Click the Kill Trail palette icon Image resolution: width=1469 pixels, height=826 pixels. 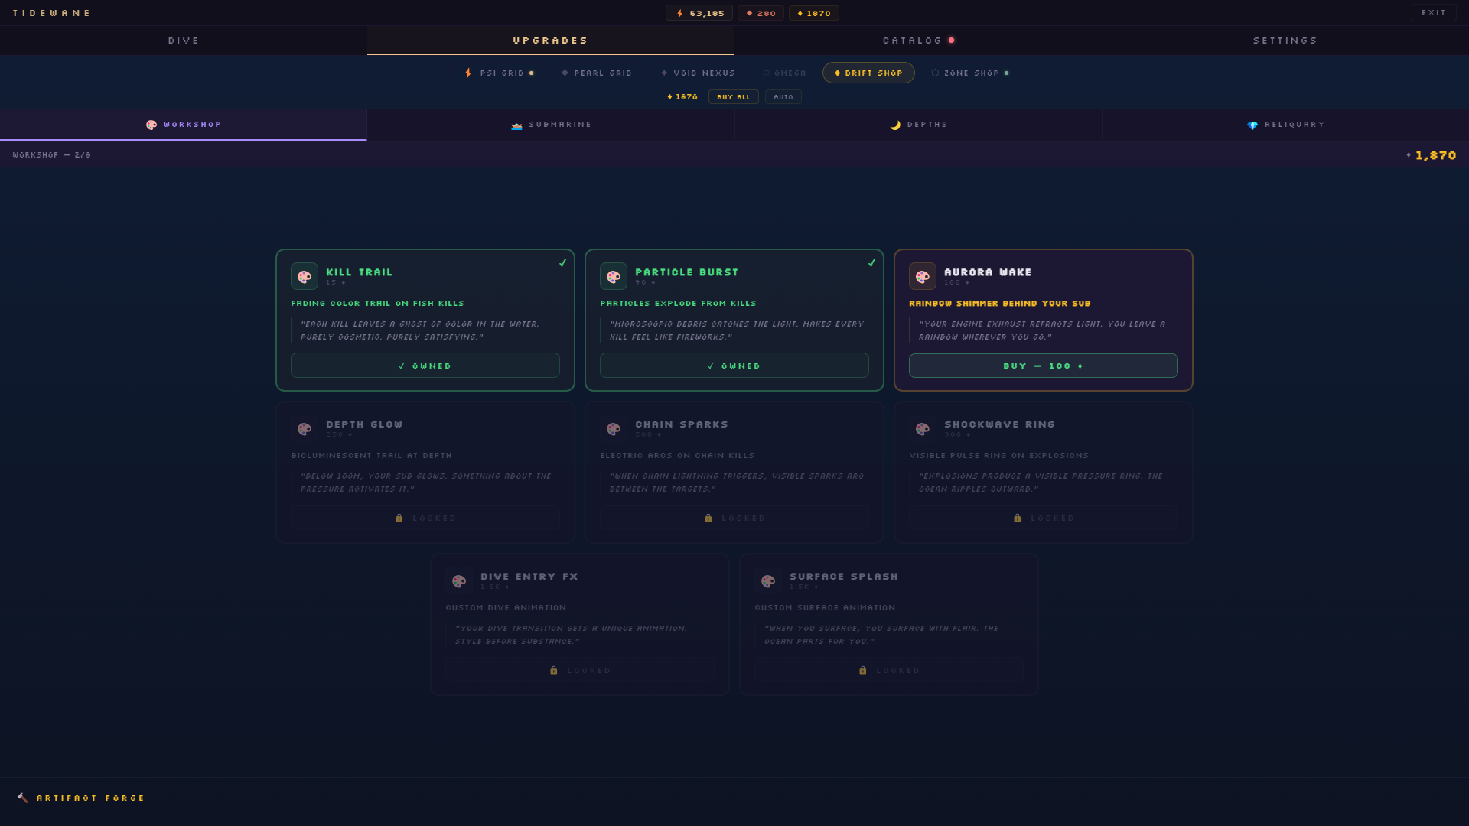pos(305,276)
